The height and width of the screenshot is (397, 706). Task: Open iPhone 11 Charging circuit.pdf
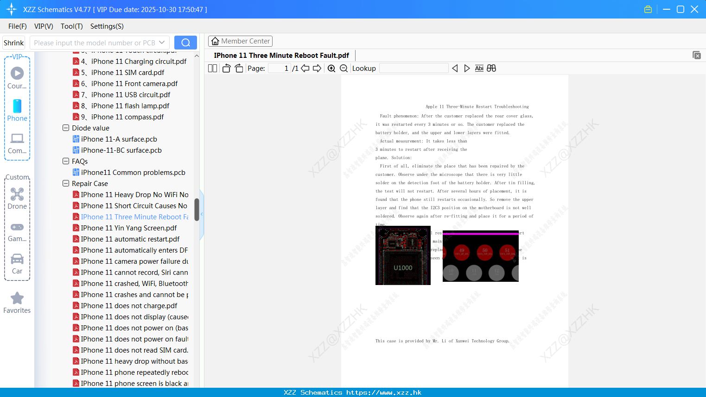click(x=129, y=61)
